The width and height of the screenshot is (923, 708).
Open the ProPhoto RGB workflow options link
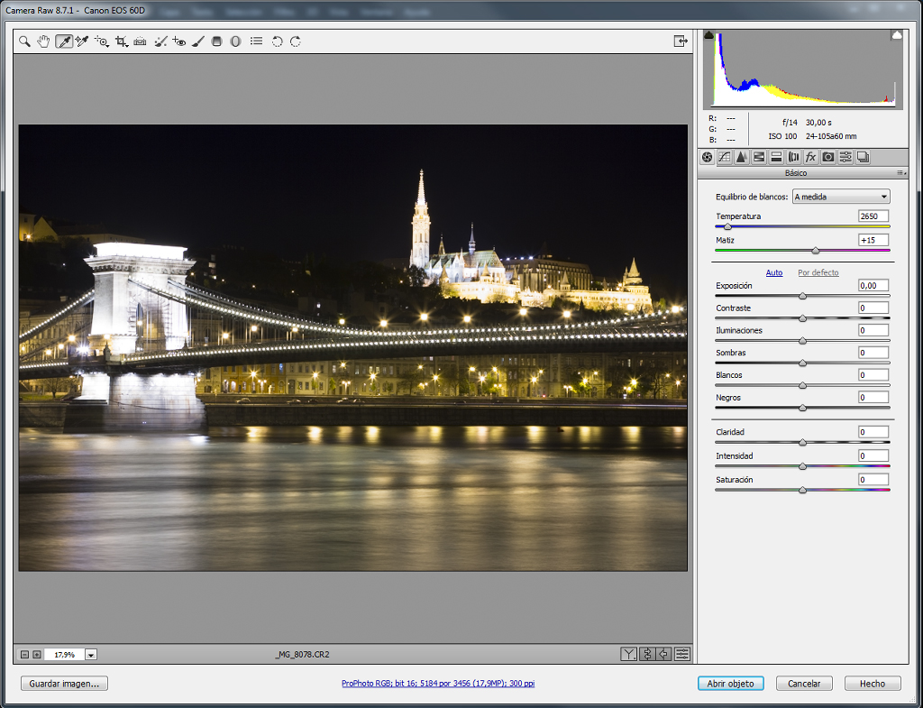pyautogui.click(x=438, y=684)
